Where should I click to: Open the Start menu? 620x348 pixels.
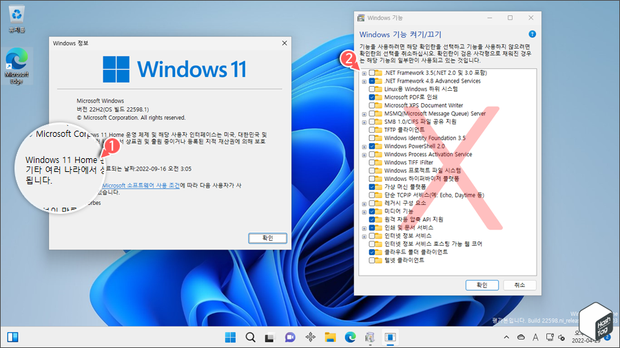click(x=230, y=337)
